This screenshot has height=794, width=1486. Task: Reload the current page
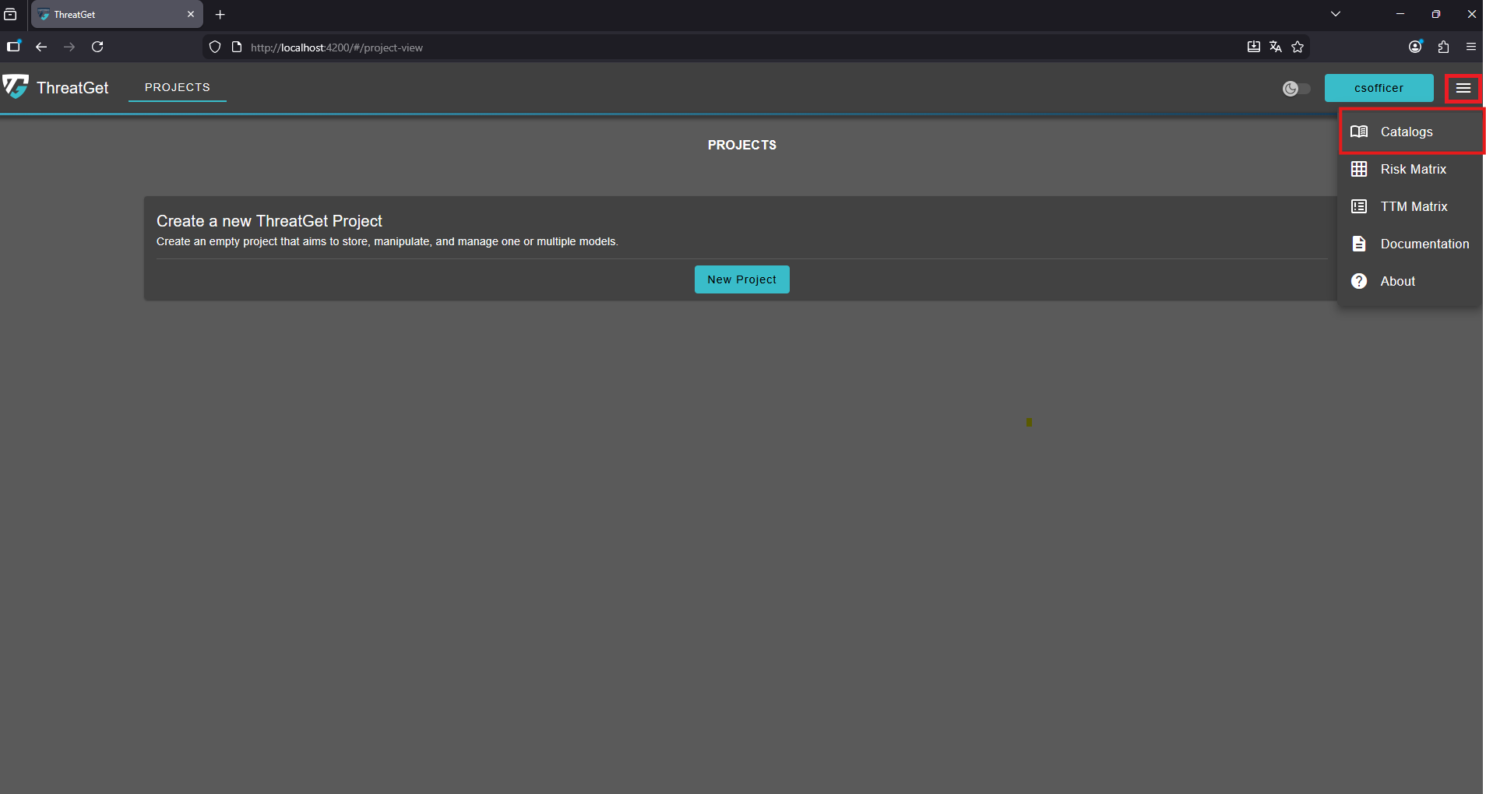tap(97, 47)
